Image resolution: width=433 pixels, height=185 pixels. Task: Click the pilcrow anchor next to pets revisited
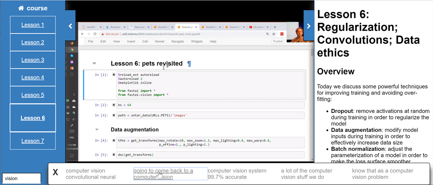pyautogui.click(x=189, y=64)
